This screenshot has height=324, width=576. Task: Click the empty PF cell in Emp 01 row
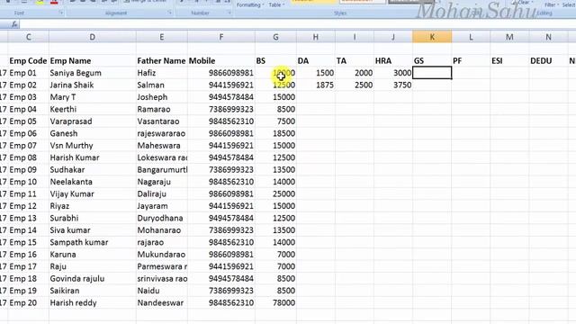point(471,73)
